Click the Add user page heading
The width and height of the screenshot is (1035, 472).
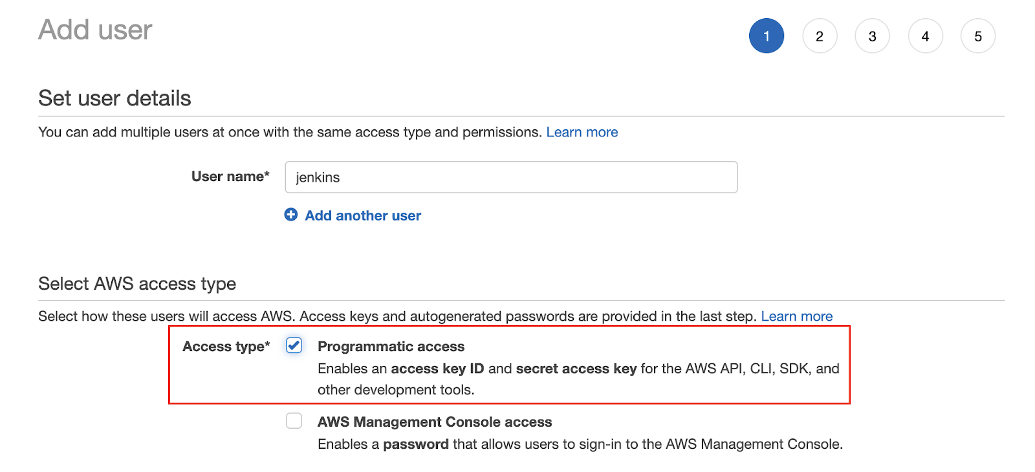click(x=95, y=30)
